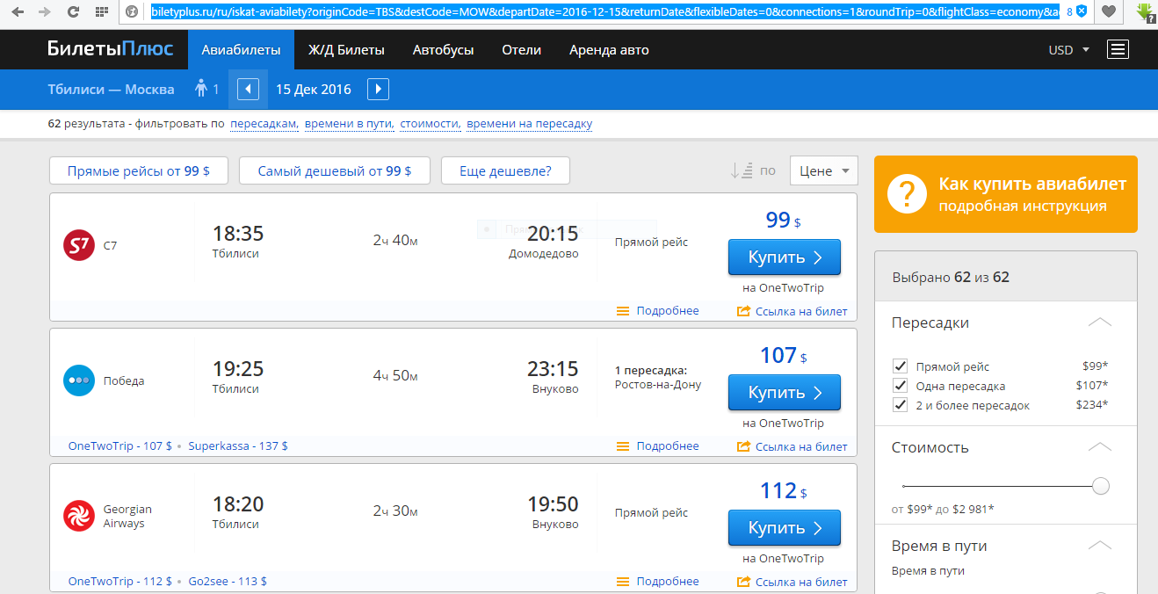This screenshot has width=1158, height=594.
Task: Collapse the Стоимость filter section
Action: click(1100, 447)
